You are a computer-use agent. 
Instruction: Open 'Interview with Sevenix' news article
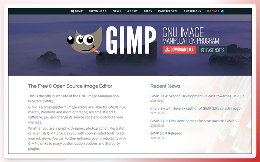tap(196, 109)
